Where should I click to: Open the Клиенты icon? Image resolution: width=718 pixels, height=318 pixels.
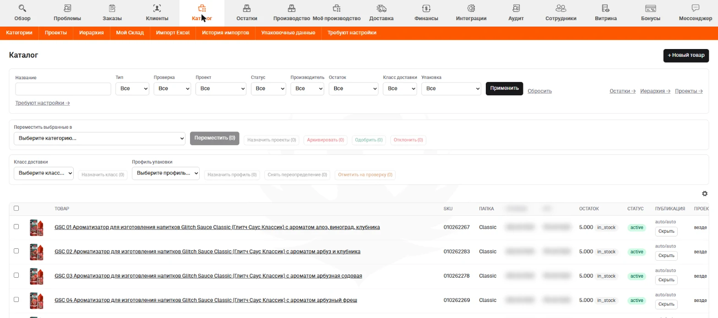pos(157,8)
